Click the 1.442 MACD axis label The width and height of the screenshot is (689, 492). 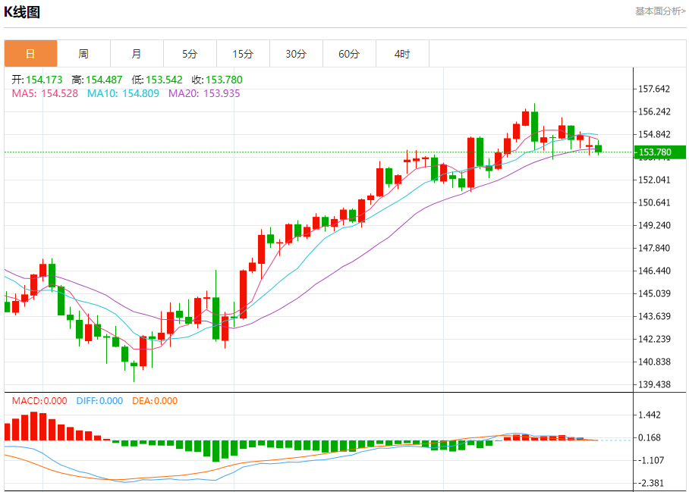649,415
